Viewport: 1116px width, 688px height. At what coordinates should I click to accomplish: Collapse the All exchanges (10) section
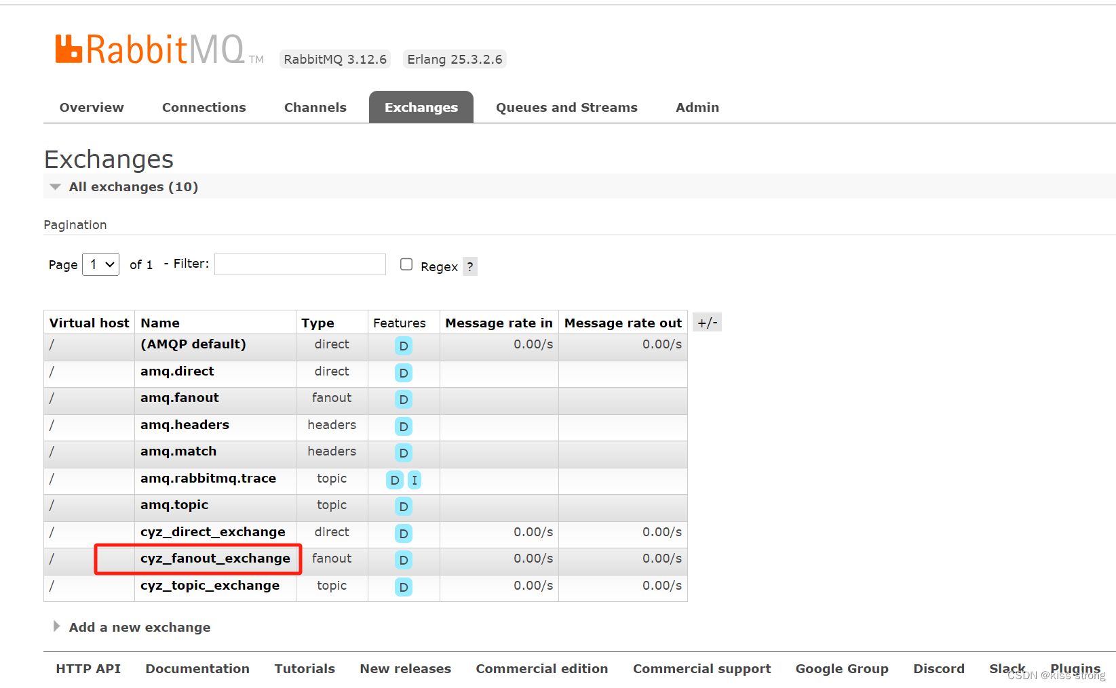coord(133,186)
